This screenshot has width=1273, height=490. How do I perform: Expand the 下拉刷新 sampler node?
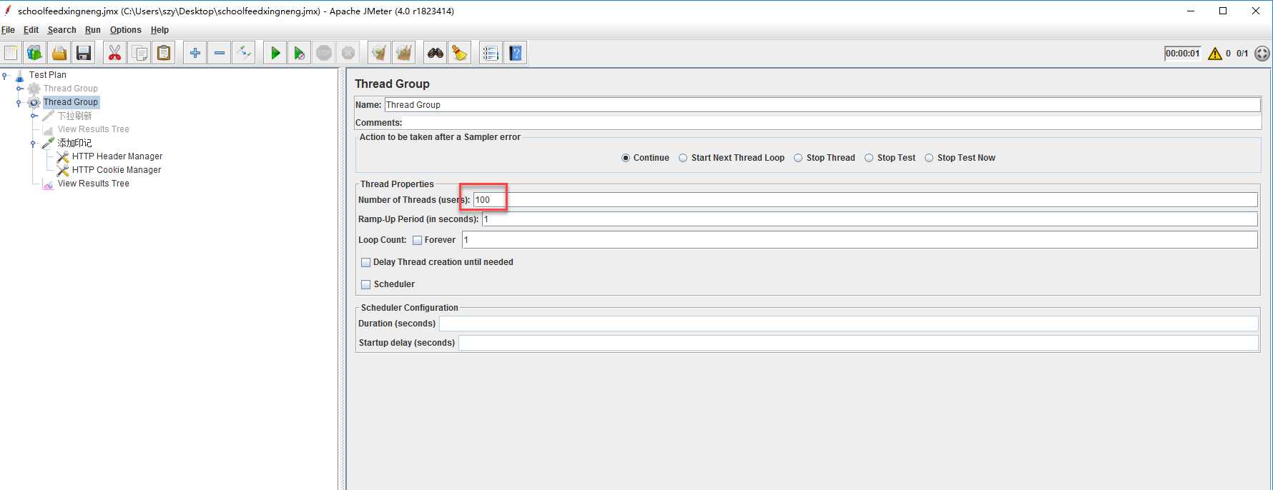pyautogui.click(x=34, y=116)
